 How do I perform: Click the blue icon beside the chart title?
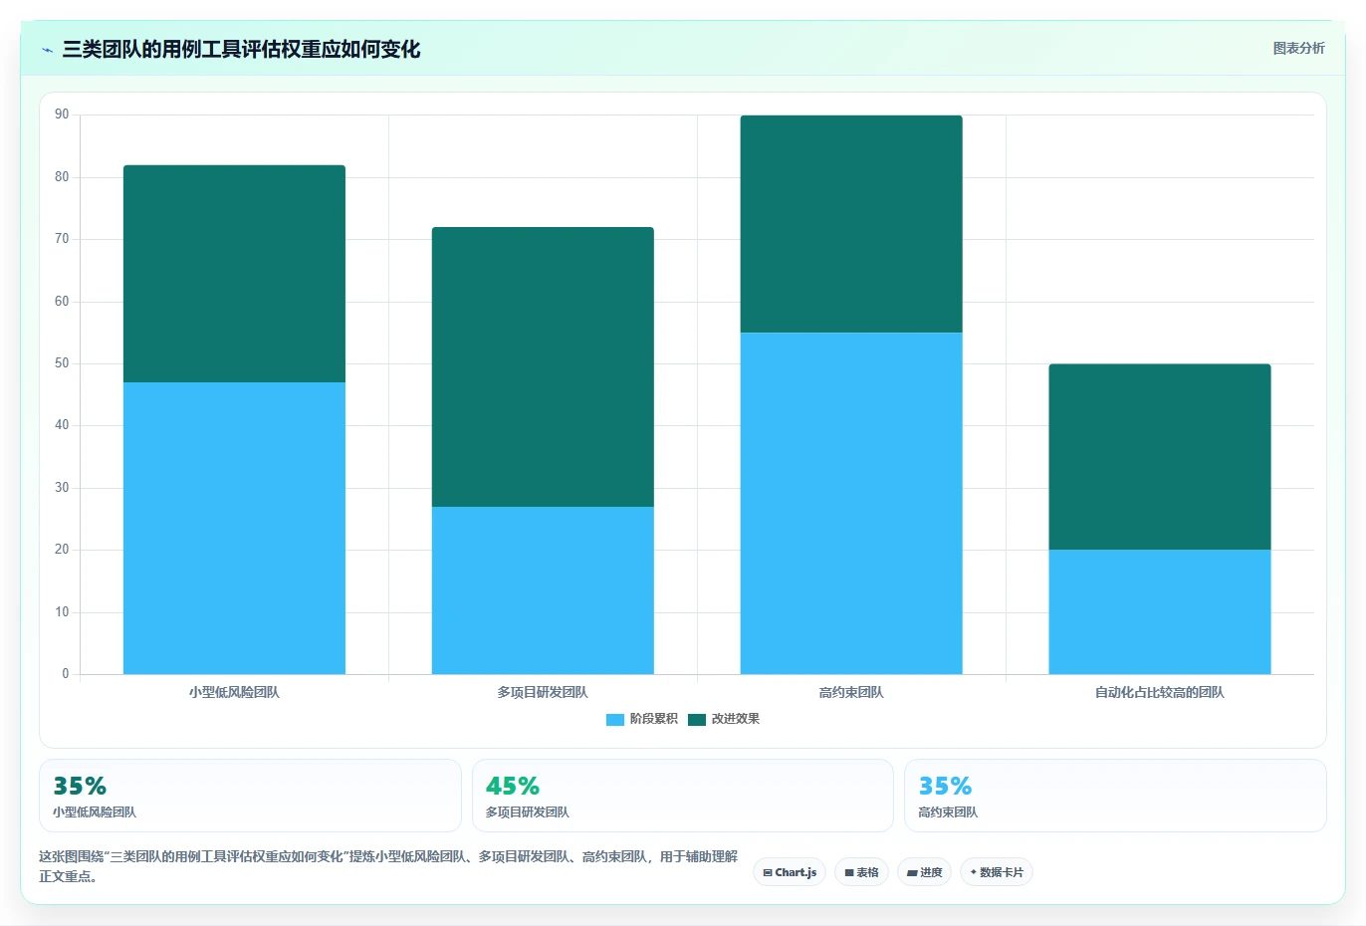[x=47, y=50]
